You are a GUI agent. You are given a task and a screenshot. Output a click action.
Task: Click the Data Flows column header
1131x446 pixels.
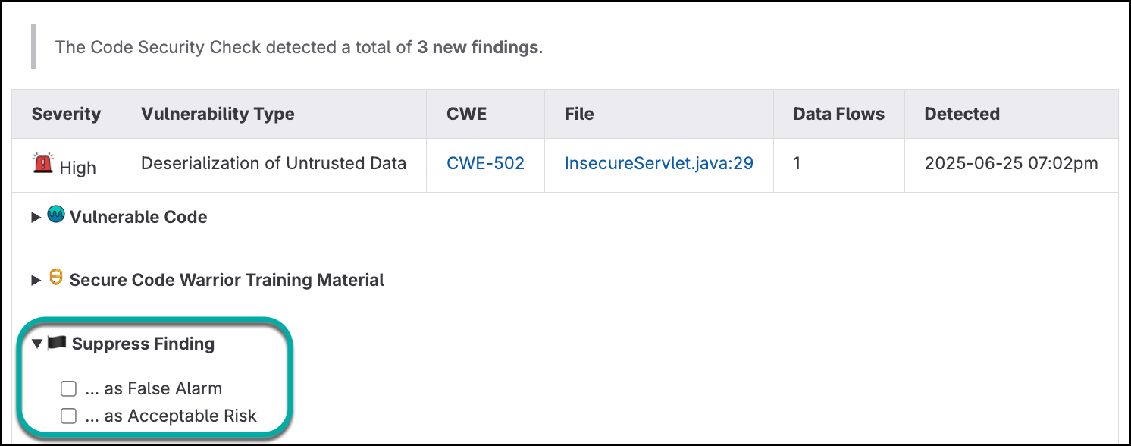tap(838, 115)
